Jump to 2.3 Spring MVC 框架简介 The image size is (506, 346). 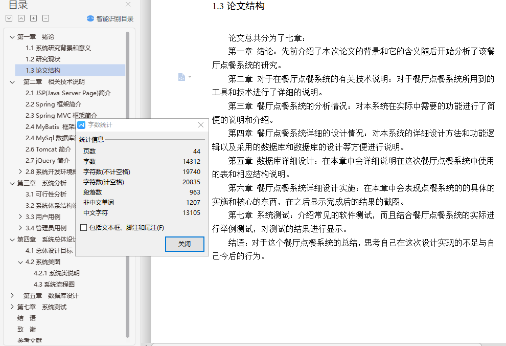(61, 115)
